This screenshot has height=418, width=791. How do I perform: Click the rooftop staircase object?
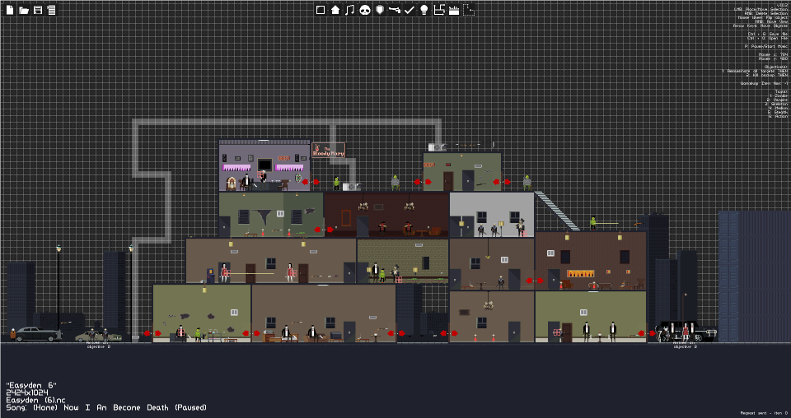point(557,211)
